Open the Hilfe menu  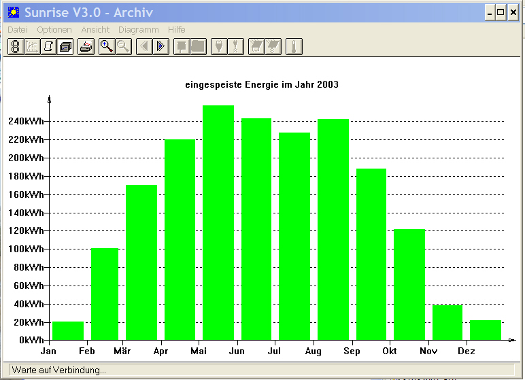pos(176,30)
